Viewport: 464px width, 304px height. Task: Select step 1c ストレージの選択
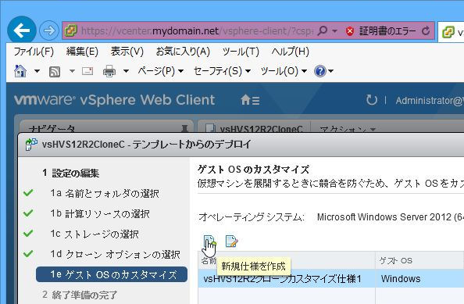(x=95, y=234)
